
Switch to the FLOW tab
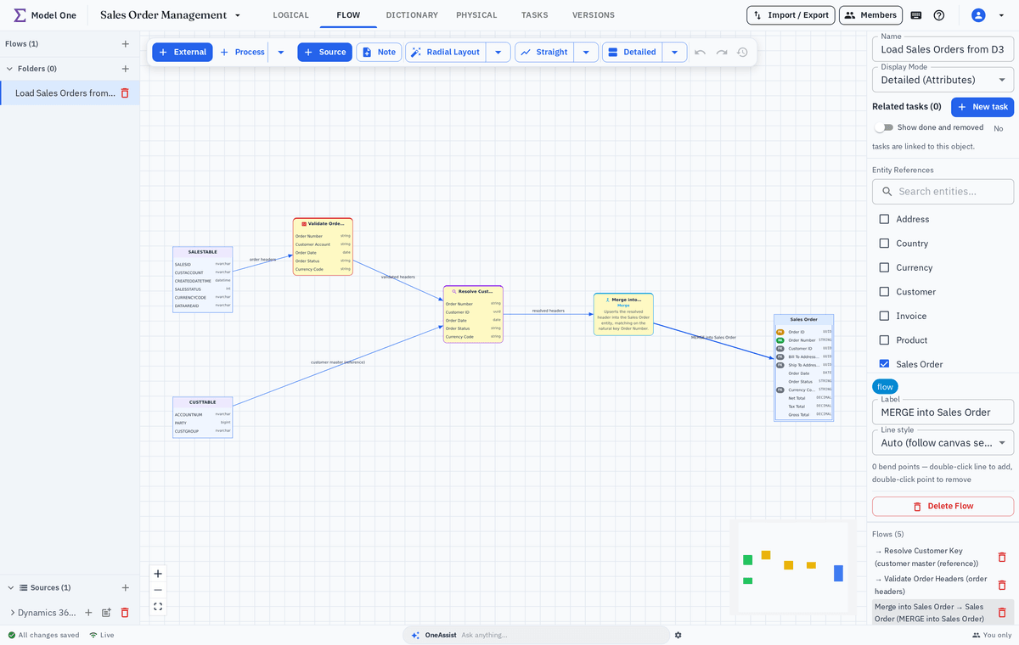[348, 15]
